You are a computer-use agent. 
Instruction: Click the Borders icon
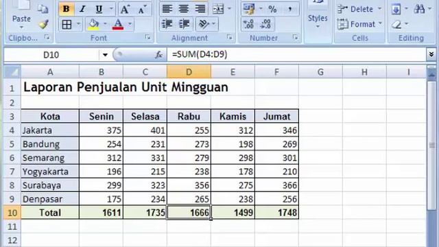(67, 25)
